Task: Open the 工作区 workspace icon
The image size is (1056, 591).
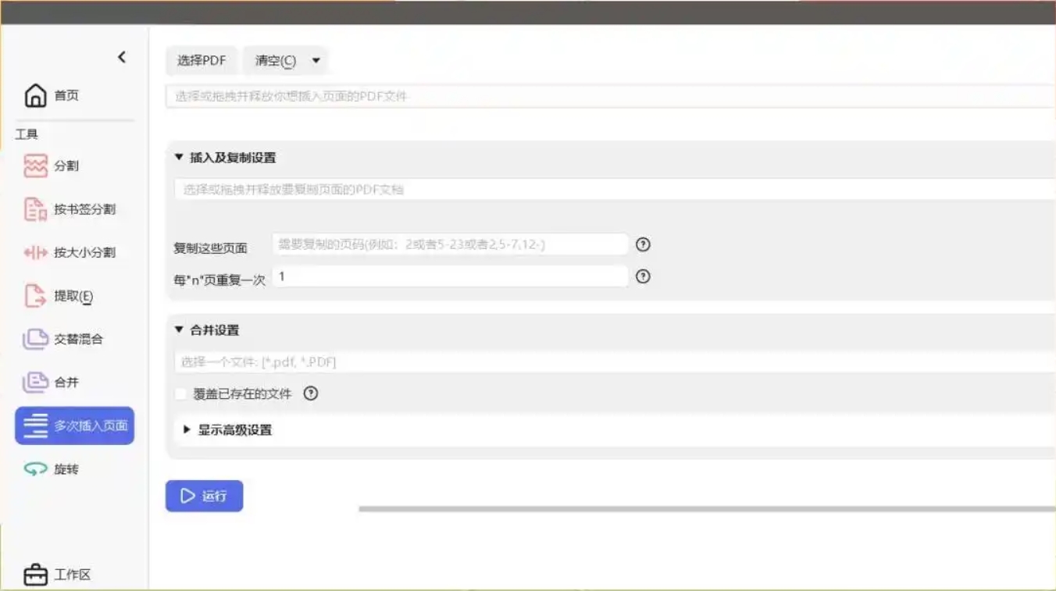Action: 36,575
